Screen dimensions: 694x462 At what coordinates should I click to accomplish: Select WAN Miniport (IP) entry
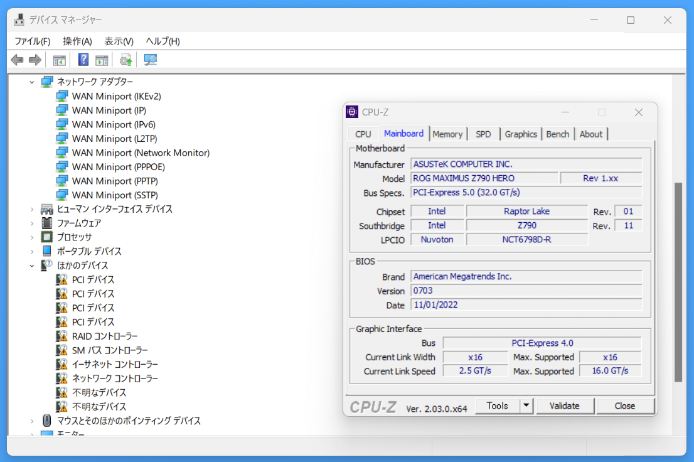[x=109, y=110]
